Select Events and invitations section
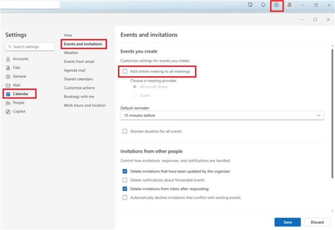Viewport: 335px width, 230px height. point(83,44)
